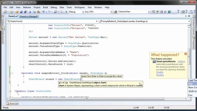
Task: Open Solution Explorer from the toolbar icon
Action: point(153,12)
